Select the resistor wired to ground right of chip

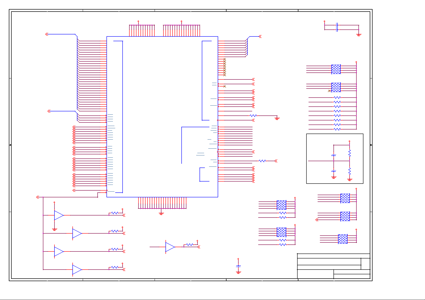(x=253, y=116)
